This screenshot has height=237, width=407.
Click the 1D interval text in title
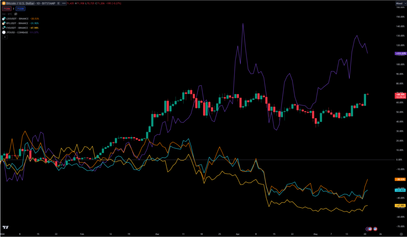coord(38,3)
